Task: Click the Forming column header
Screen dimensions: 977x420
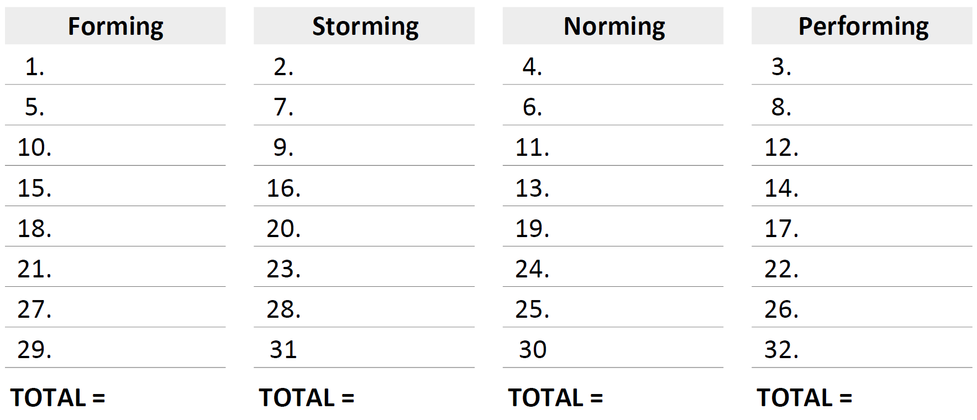Action: [x=115, y=26]
